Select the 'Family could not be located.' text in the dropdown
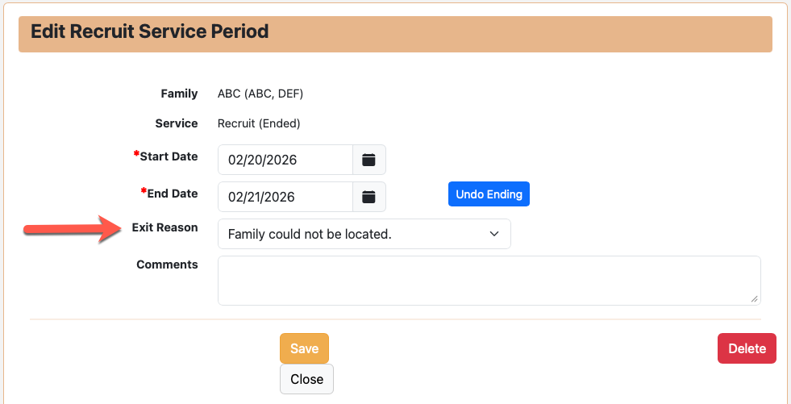791x404 pixels. point(310,234)
